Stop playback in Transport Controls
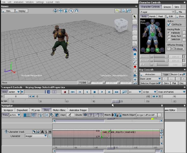 (x=95, y=92)
